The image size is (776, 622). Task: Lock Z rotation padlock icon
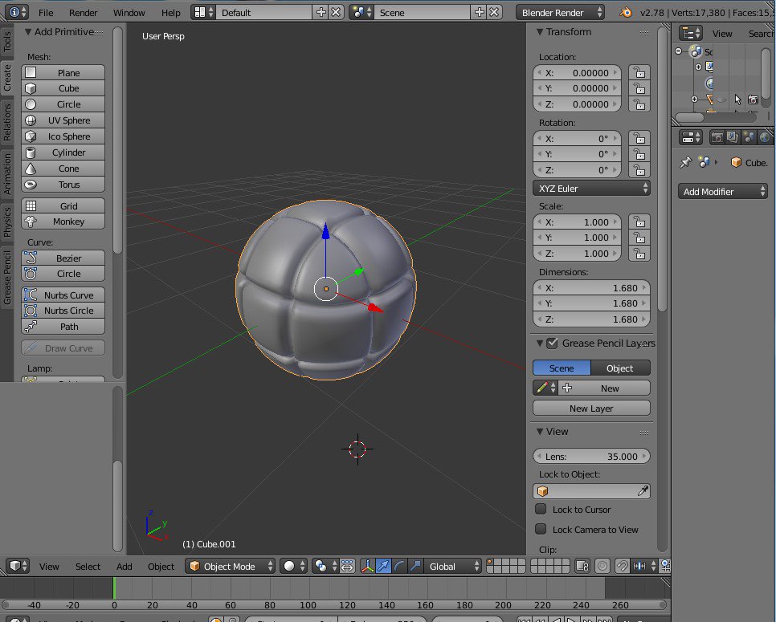pyautogui.click(x=639, y=170)
